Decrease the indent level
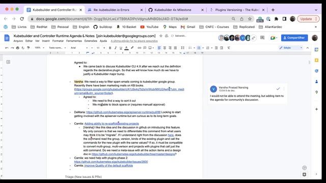 [216, 48]
